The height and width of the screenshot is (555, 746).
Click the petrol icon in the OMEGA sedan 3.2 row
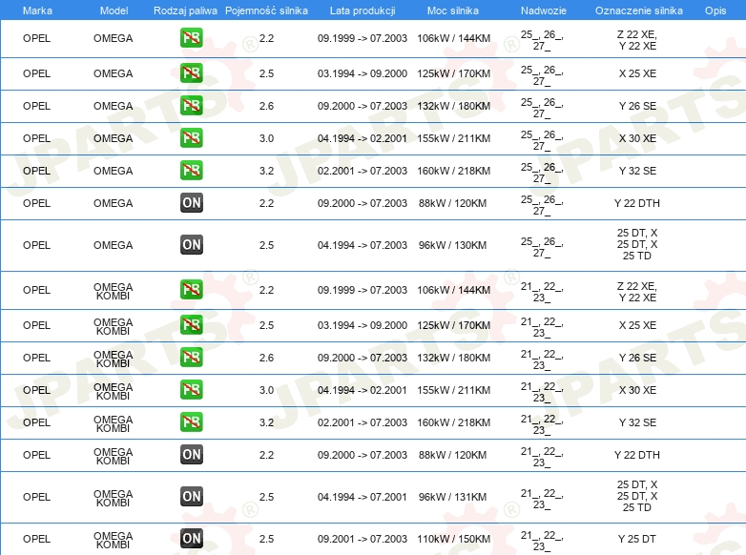pyautogui.click(x=191, y=171)
